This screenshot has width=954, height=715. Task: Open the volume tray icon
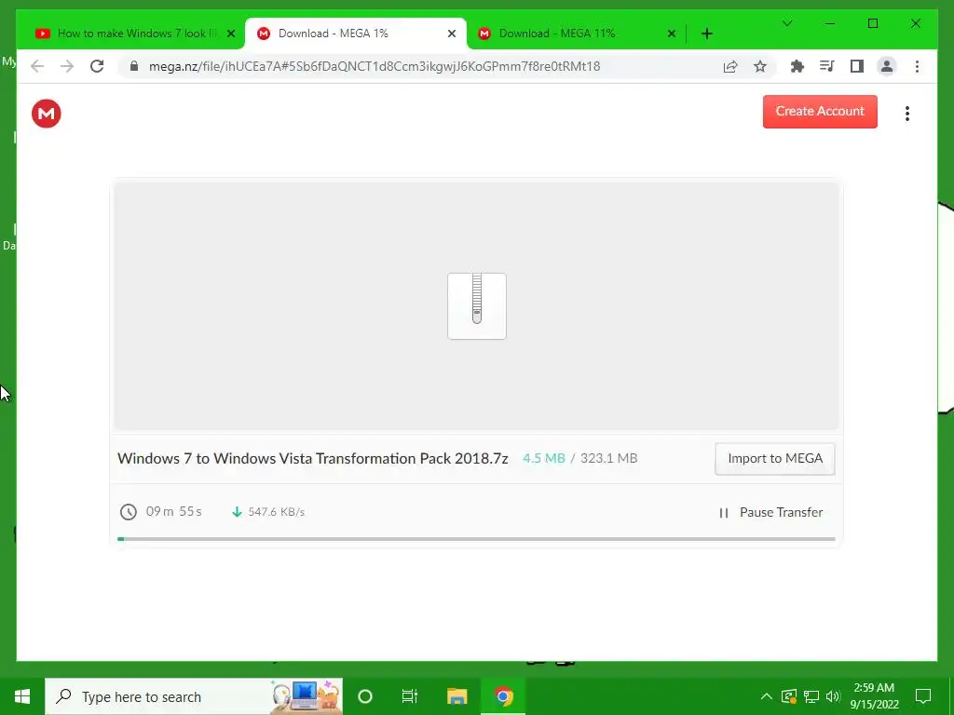(834, 696)
